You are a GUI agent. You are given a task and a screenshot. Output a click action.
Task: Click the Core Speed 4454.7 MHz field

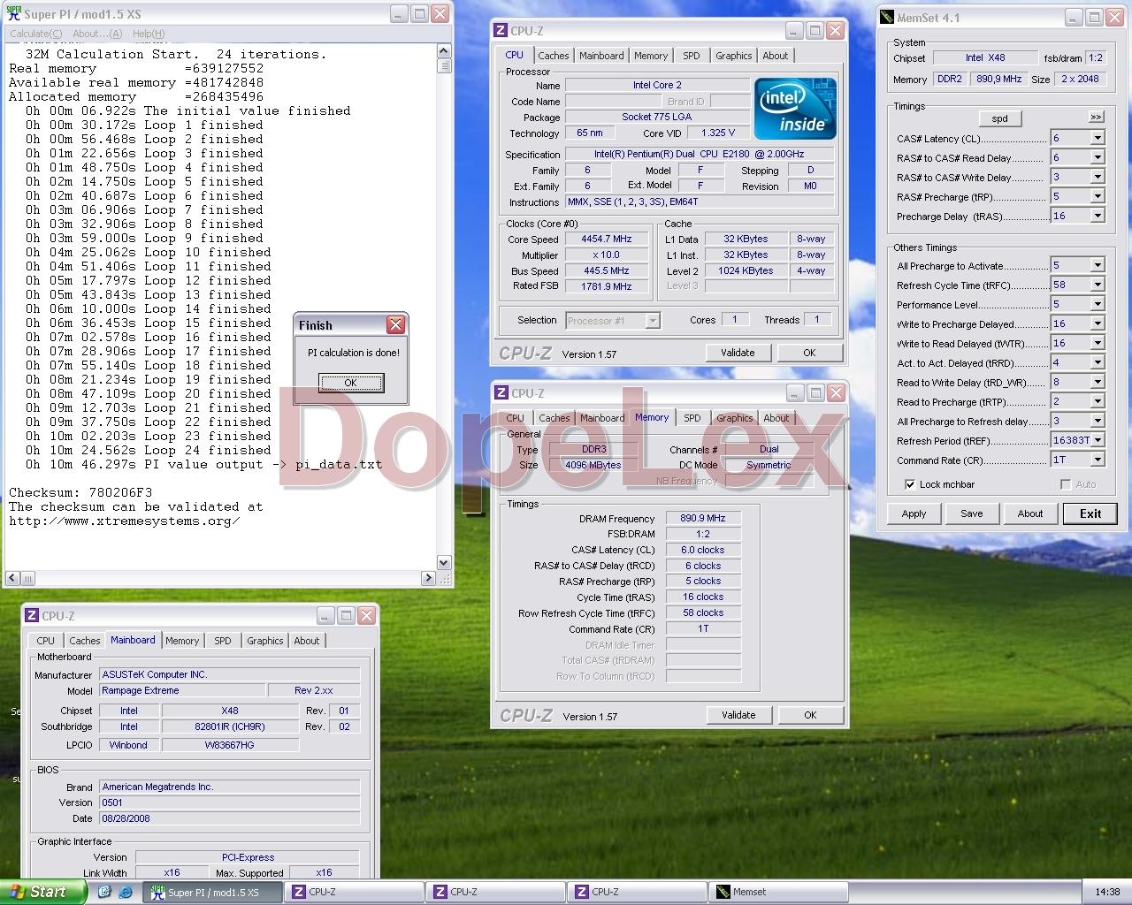click(607, 239)
